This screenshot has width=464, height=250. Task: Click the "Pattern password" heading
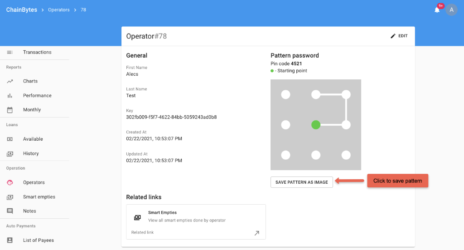point(295,55)
